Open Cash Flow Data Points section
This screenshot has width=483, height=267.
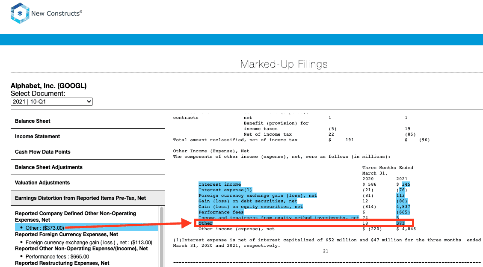click(x=88, y=152)
